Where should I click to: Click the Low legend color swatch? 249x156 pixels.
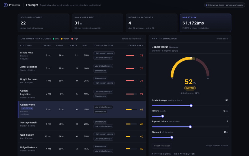click(x=53, y=39)
